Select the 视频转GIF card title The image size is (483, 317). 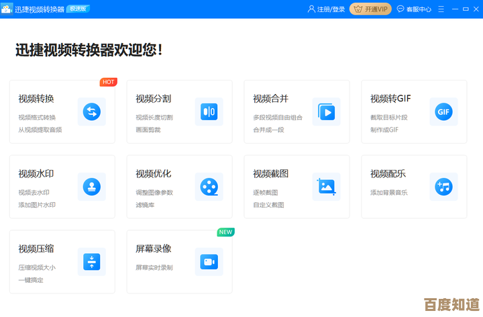click(390, 99)
